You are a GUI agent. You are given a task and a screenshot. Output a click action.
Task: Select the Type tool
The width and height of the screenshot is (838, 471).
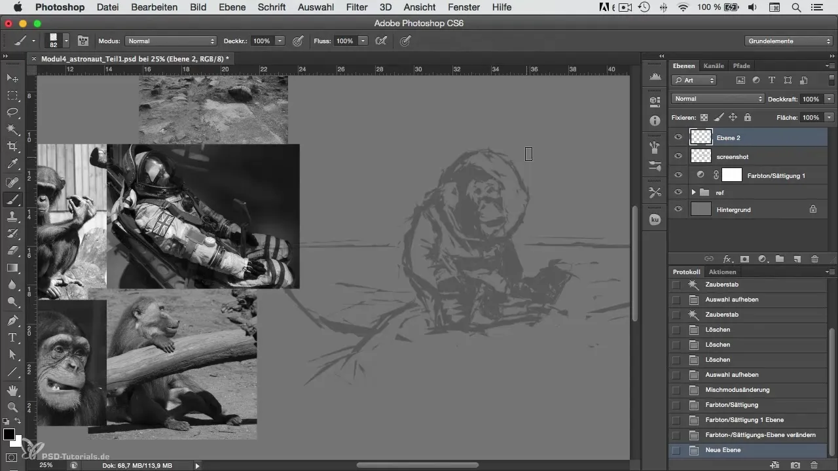pos(12,338)
